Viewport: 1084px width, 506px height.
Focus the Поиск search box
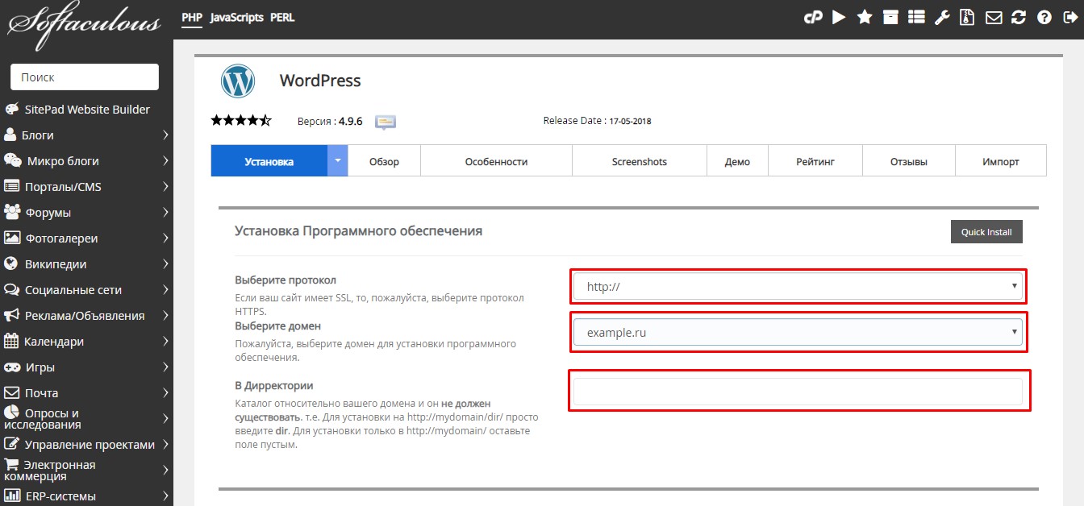(85, 77)
